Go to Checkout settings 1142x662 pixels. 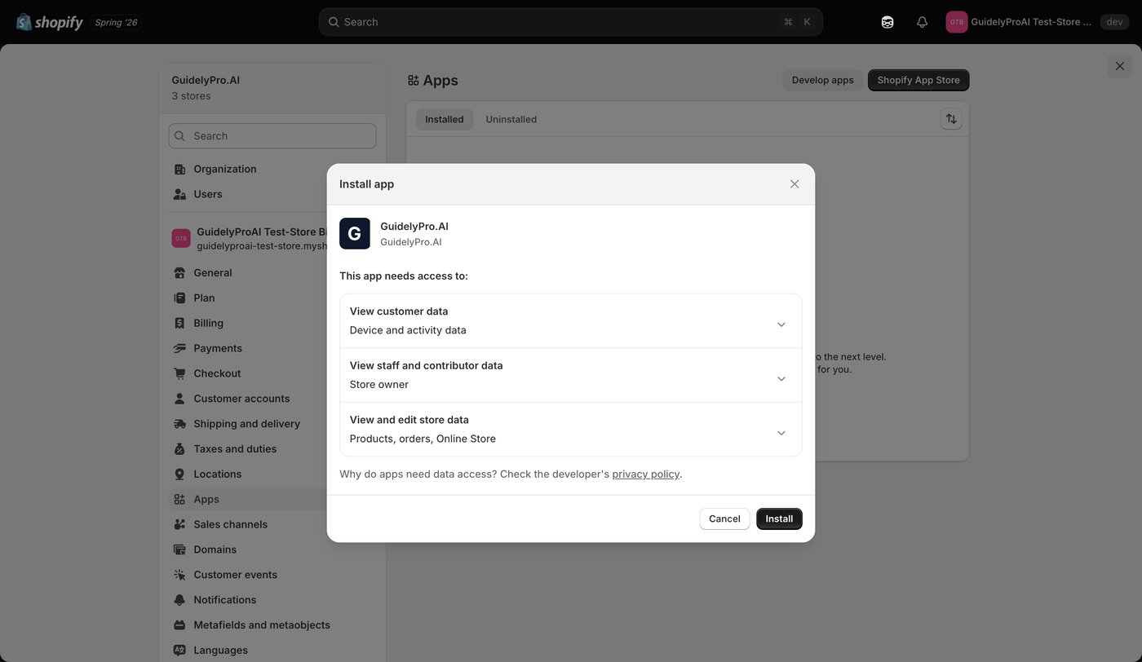[248, 373]
